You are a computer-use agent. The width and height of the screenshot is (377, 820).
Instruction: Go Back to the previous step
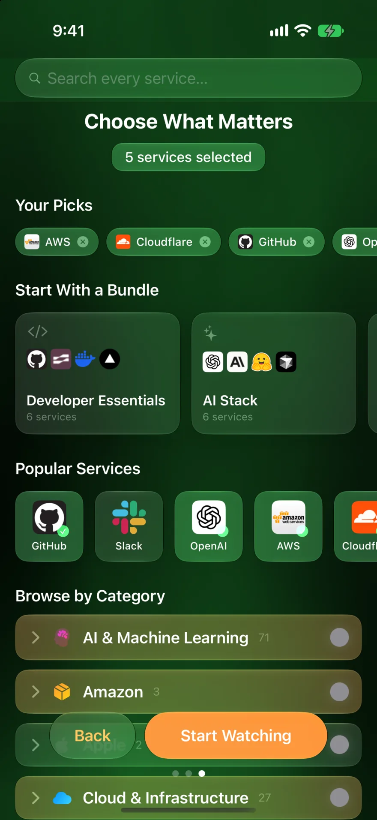pos(93,736)
